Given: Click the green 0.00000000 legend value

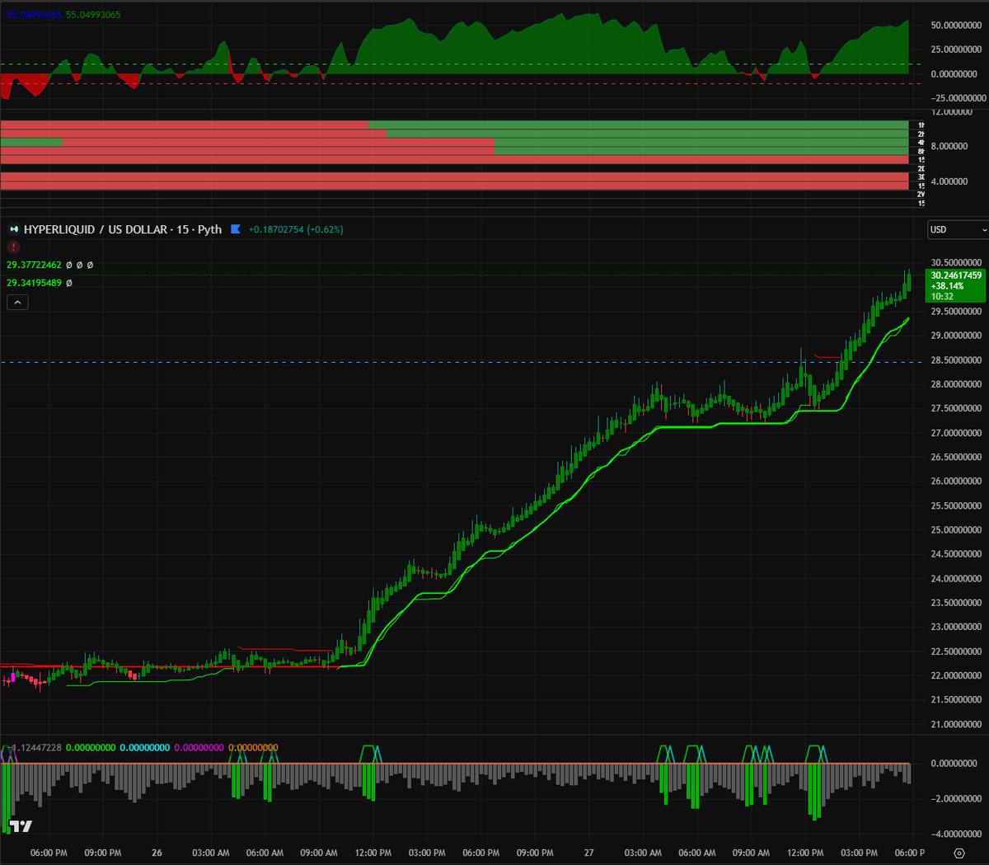Looking at the screenshot, I should pyautogui.click(x=91, y=748).
